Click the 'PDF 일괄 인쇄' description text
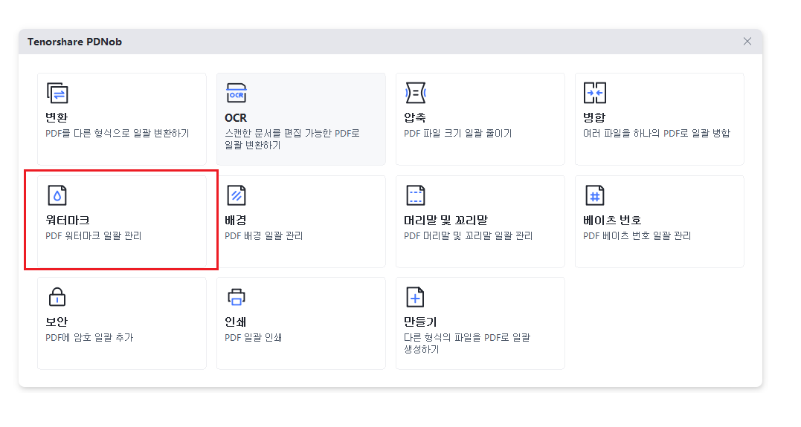This screenshot has width=801, height=427. 254,338
